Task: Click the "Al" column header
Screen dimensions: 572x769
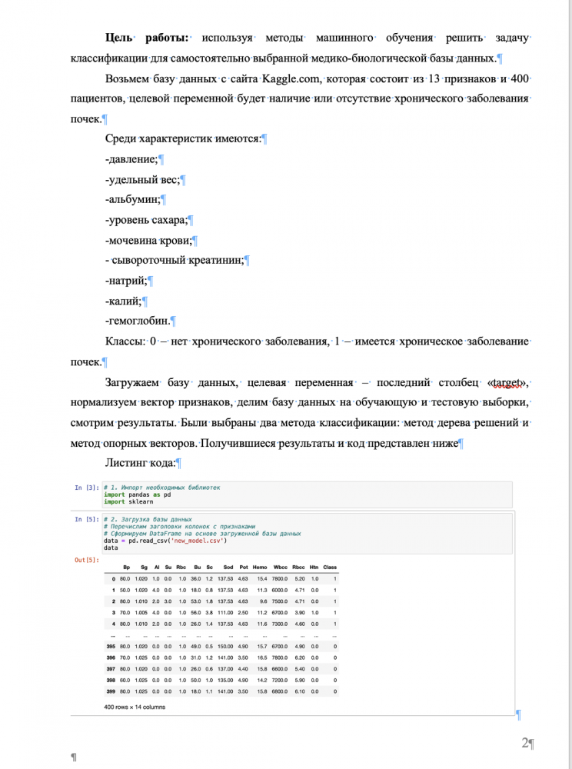Action: pos(157,567)
